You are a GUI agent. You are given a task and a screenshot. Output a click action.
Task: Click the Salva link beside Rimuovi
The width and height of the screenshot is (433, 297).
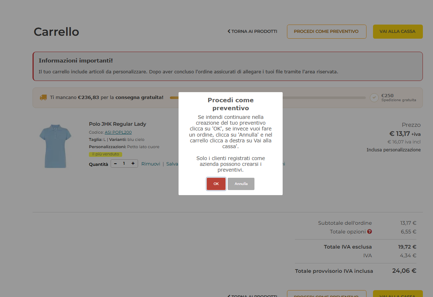point(172,164)
